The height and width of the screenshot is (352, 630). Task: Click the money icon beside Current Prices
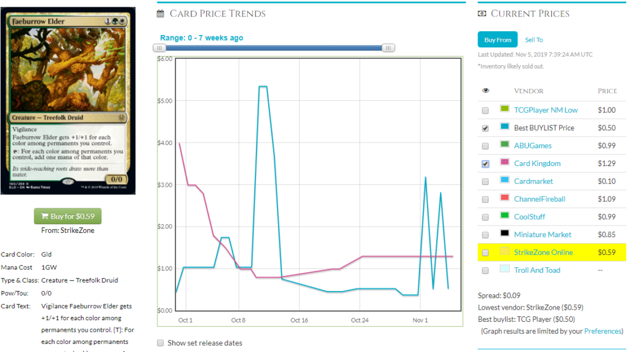(482, 14)
